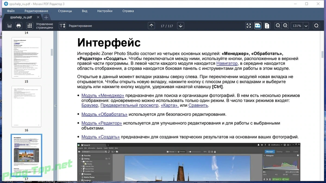The image size is (326, 183).
Task: Activate the text Редактирование tool icon
Action: pos(62,26)
